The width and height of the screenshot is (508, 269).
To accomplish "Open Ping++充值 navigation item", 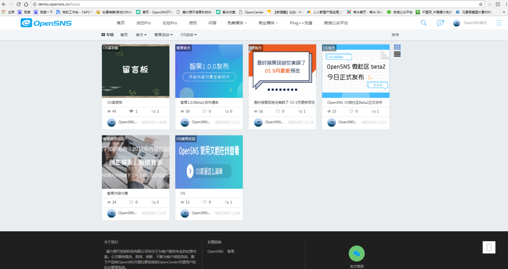I will (301, 23).
